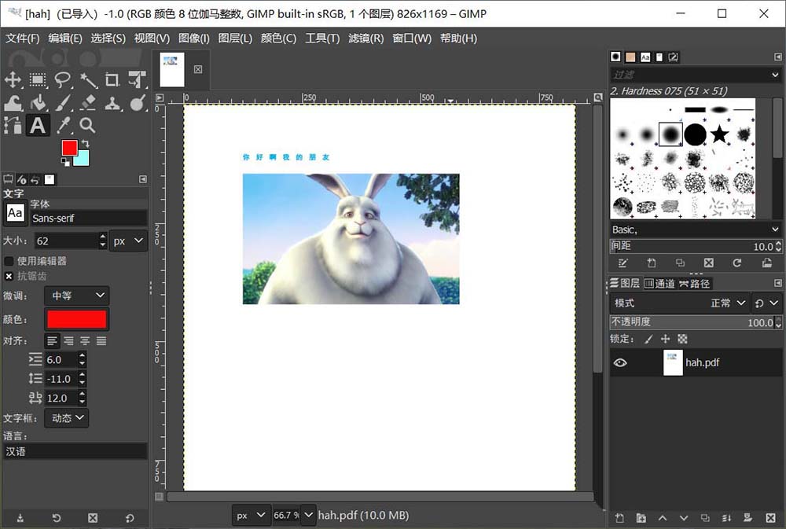The image size is (786, 529).
Task: Select the Crop tool
Action: click(x=112, y=79)
